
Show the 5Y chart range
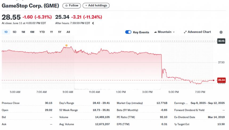60,32
